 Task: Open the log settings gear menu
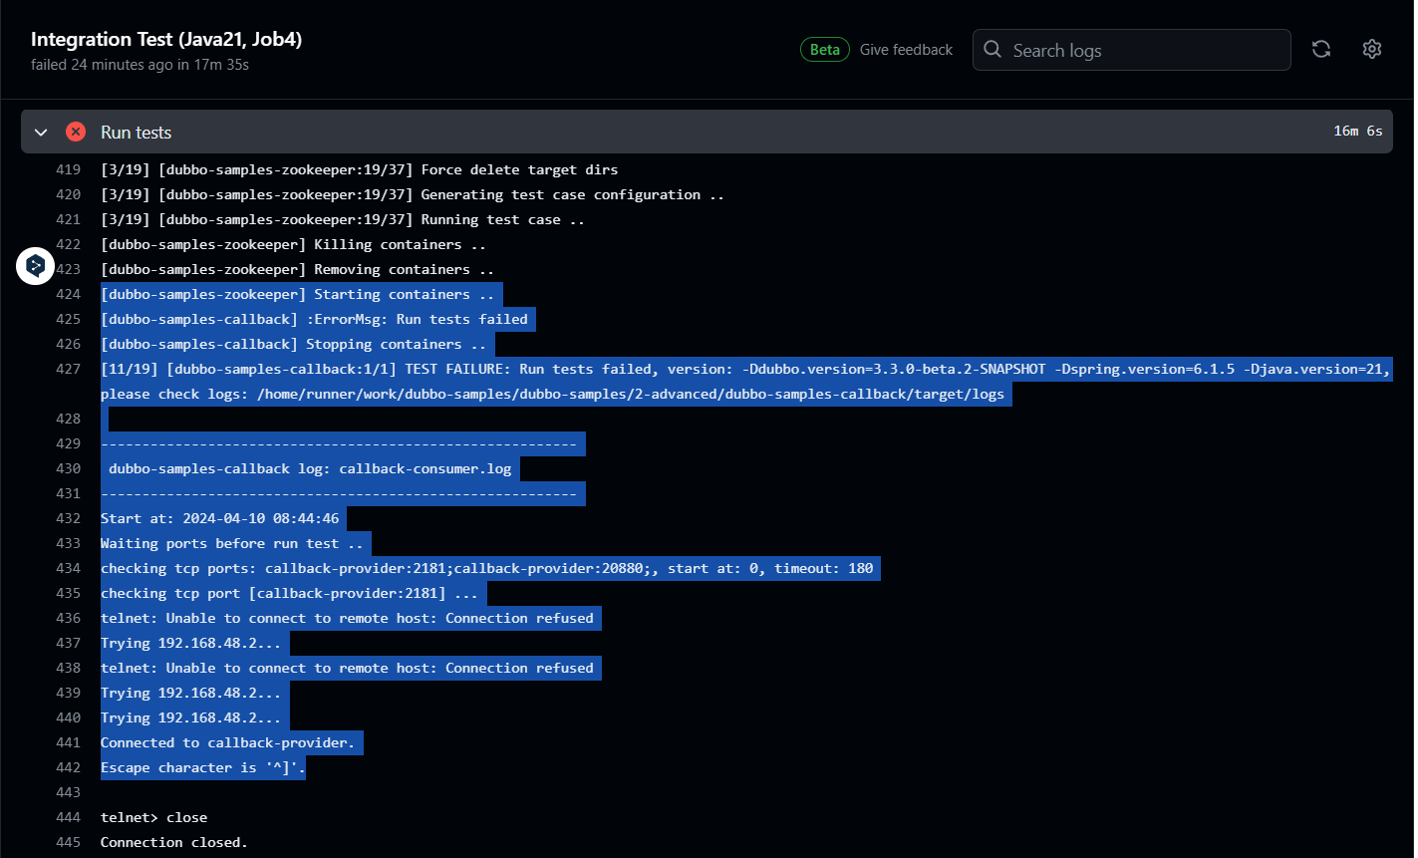click(1372, 49)
